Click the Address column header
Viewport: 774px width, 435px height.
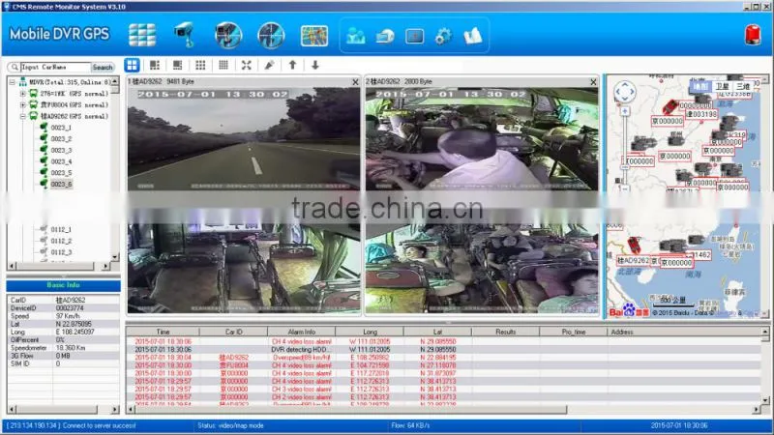coord(683,332)
